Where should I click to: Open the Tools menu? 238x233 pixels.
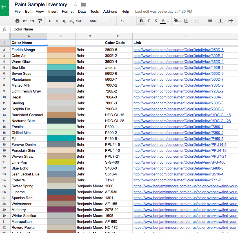(x=94, y=12)
